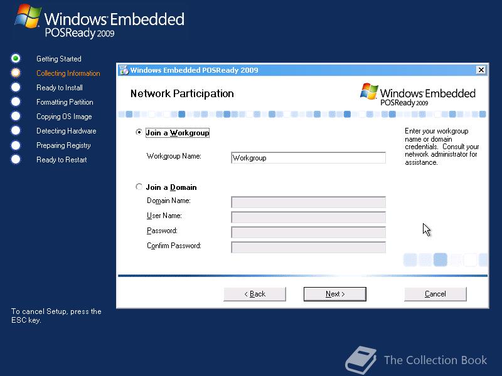Click the Formatting Partition step circle
Viewport: 502px width, 376px height.
pyautogui.click(x=16, y=102)
